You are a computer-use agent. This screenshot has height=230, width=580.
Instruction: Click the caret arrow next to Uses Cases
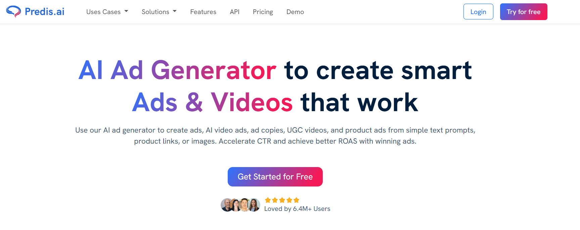[x=126, y=11]
